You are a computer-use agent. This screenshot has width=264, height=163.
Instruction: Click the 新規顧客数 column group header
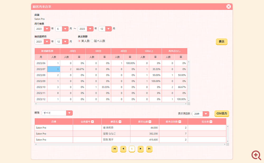click(x=47, y=51)
